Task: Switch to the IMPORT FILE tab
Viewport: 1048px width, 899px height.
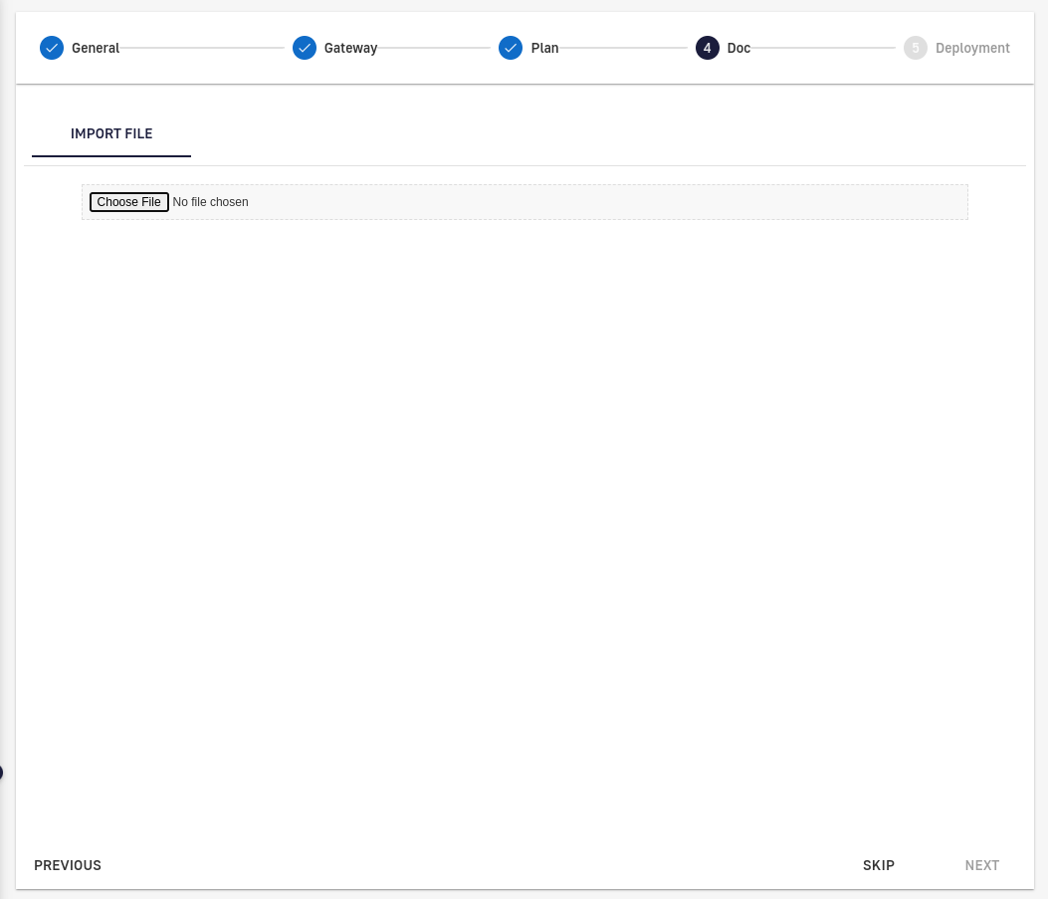Action: tap(111, 133)
